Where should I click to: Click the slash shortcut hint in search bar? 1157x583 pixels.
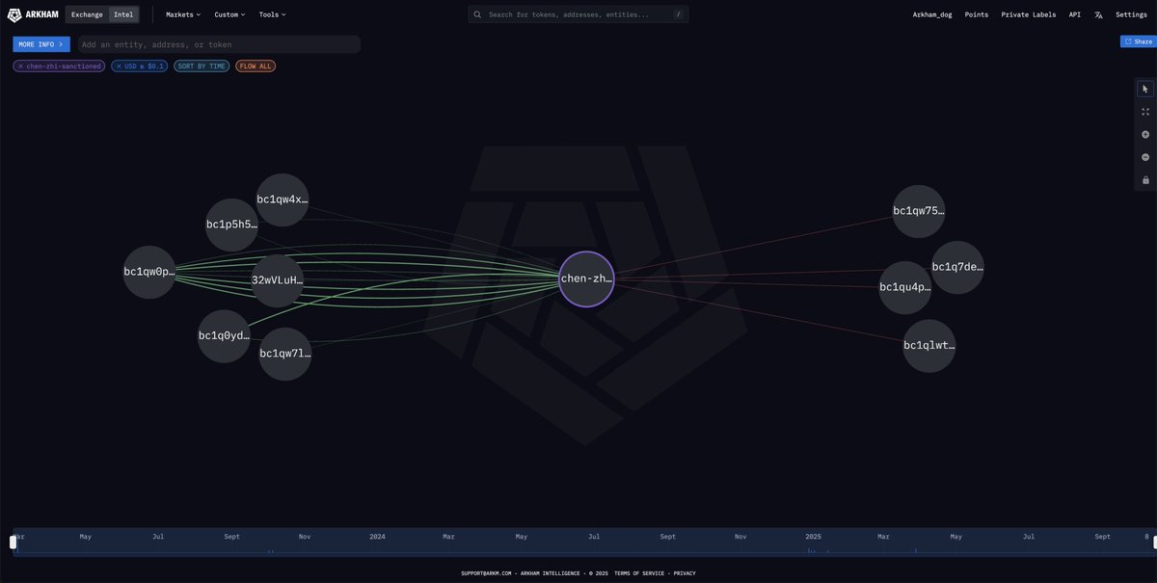pyautogui.click(x=678, y=14)
